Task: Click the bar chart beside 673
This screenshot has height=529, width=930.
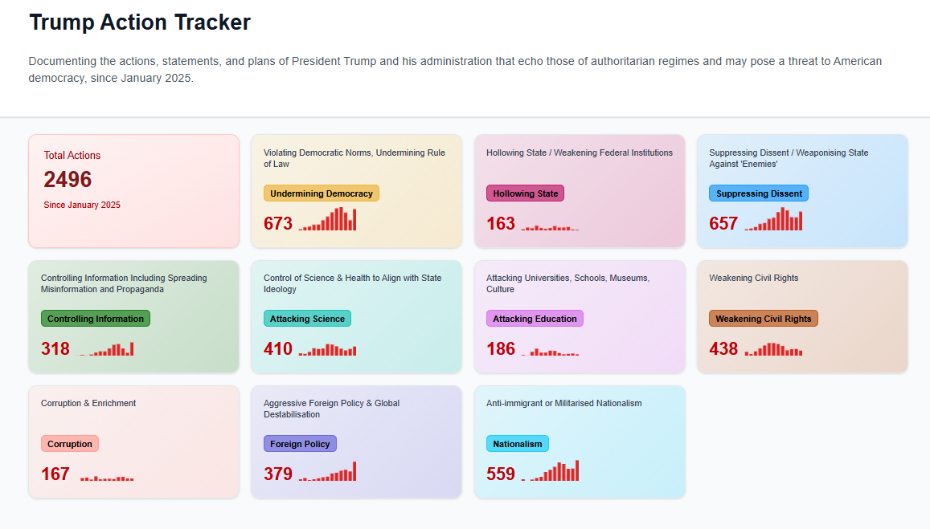Action: point(327,220)
